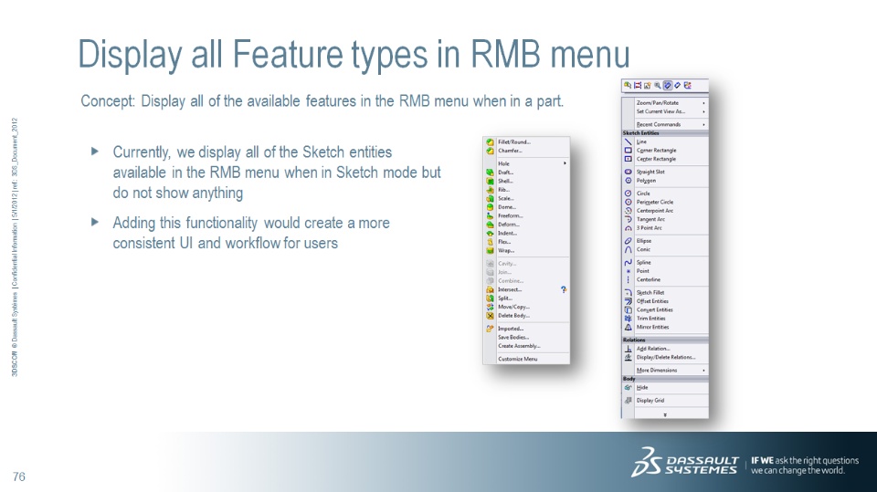Click the blue question mark beside Intersect

pyautogui.click(x=564, y=289)
